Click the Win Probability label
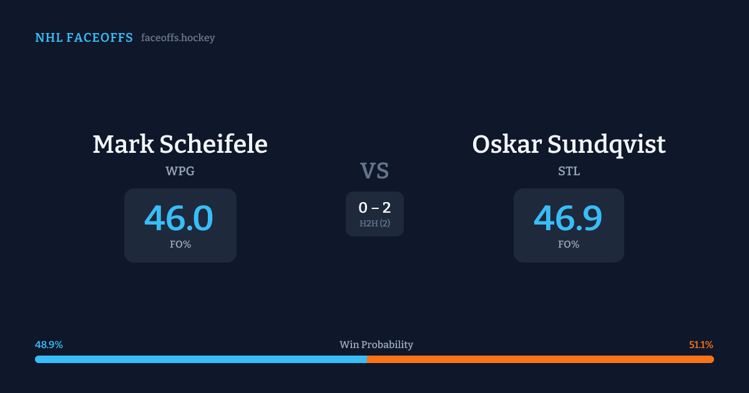The height and width of the screenshot is (393, 749). click(x=376, y=345)
